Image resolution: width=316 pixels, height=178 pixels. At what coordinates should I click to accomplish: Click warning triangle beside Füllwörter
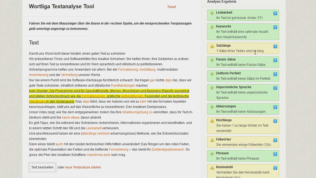tap(212, 140)
